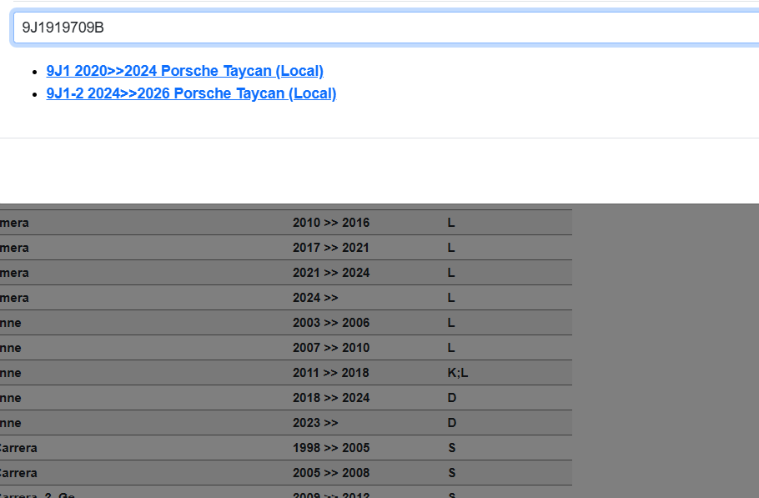
Task: Select the 2003 >> 2006 year cell
Action: (x=330, y=323)
